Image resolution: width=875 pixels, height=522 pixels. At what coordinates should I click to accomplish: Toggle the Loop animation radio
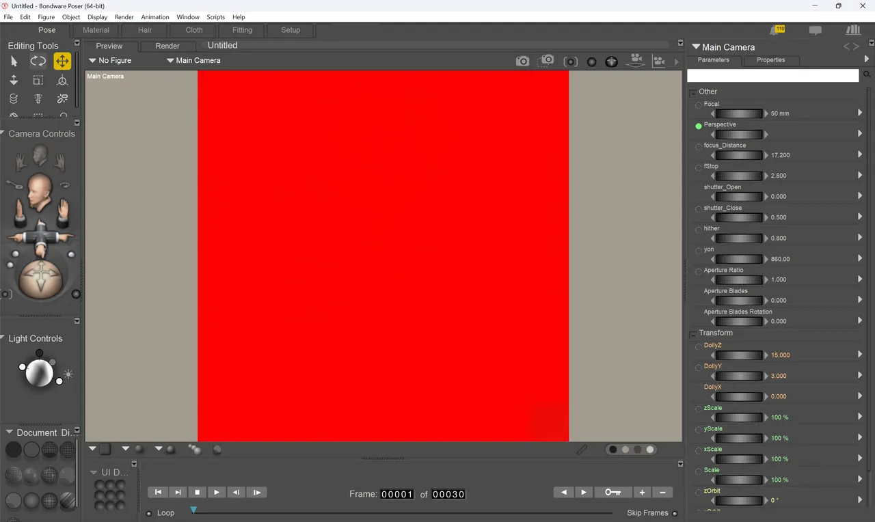tap(150, 513)
